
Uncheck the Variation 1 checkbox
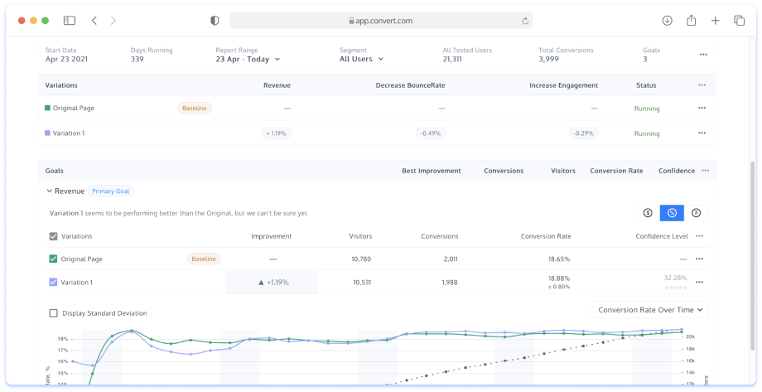point(54,282)
